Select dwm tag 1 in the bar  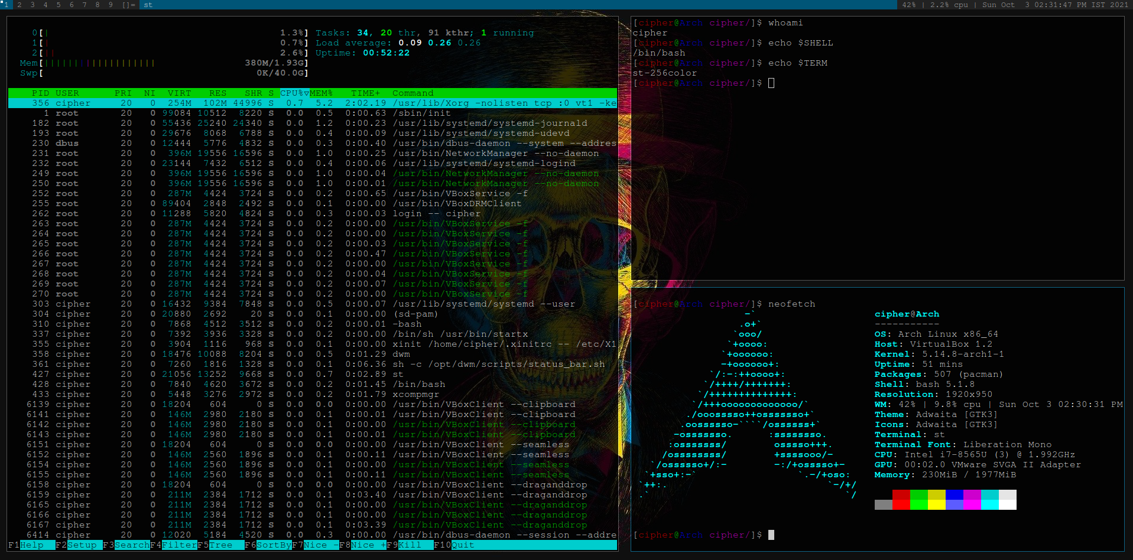tap(6, 4)
